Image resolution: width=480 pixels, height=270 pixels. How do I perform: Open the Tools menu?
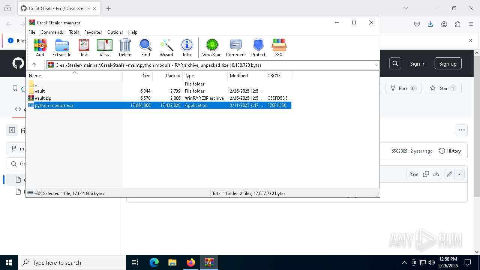[x=74, y=32]
